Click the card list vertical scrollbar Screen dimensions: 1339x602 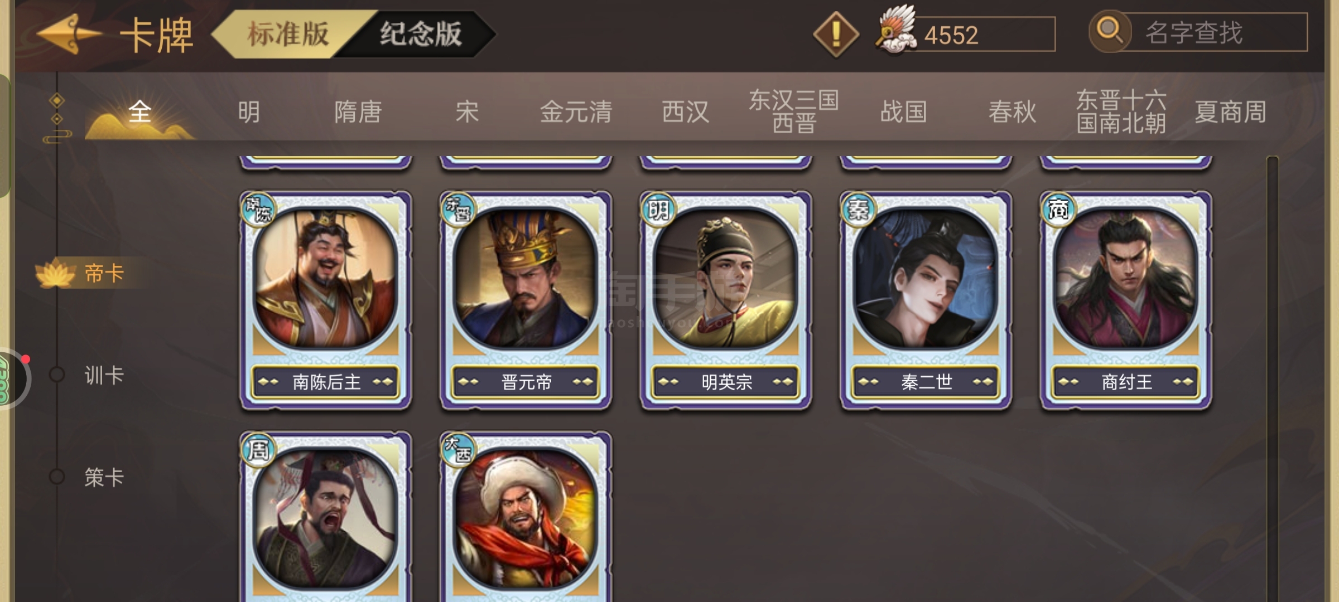tap(1273, 379)
